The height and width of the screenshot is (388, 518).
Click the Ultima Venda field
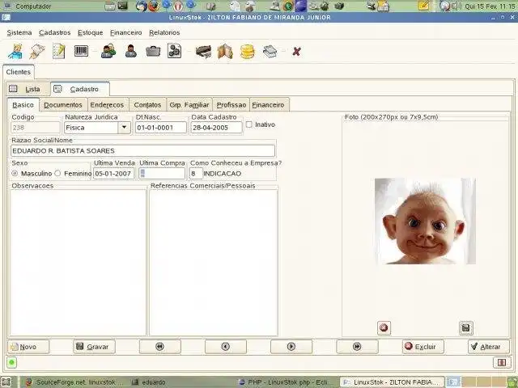[x=113, y=174]
